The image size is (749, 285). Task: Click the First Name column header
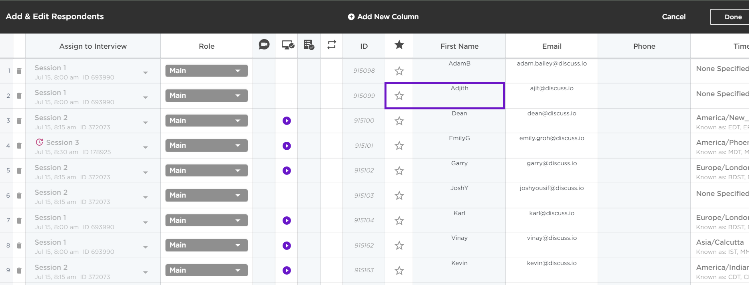tap(459, 46)
